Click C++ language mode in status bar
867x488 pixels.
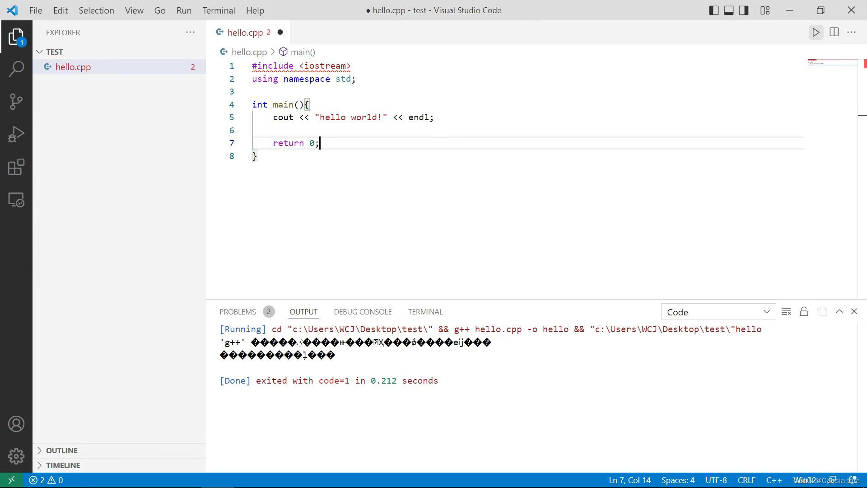(774, 480)
